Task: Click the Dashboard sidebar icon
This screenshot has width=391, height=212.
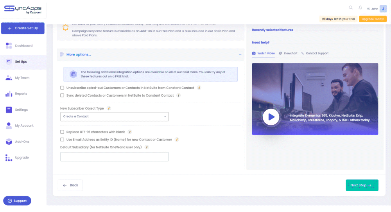Action: [x=9, y=46]
